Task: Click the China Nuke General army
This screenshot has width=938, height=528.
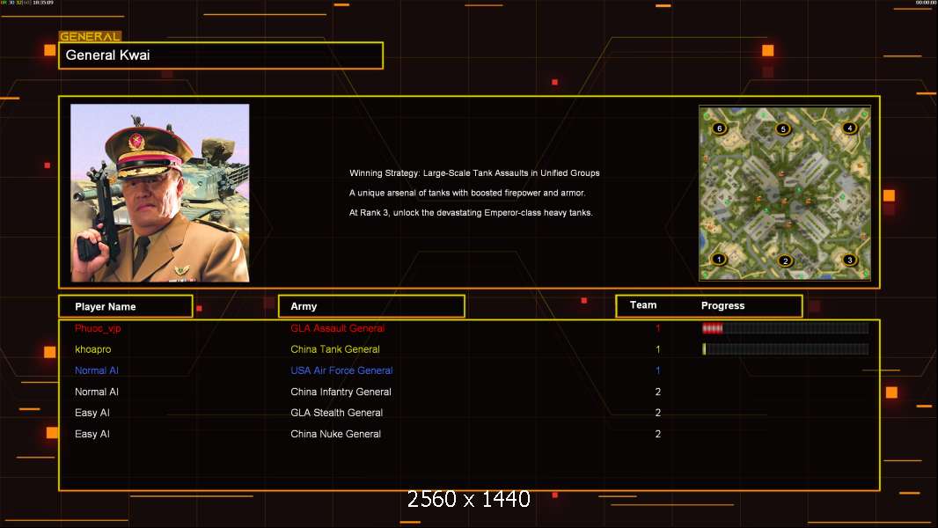Action: [335, 434]
